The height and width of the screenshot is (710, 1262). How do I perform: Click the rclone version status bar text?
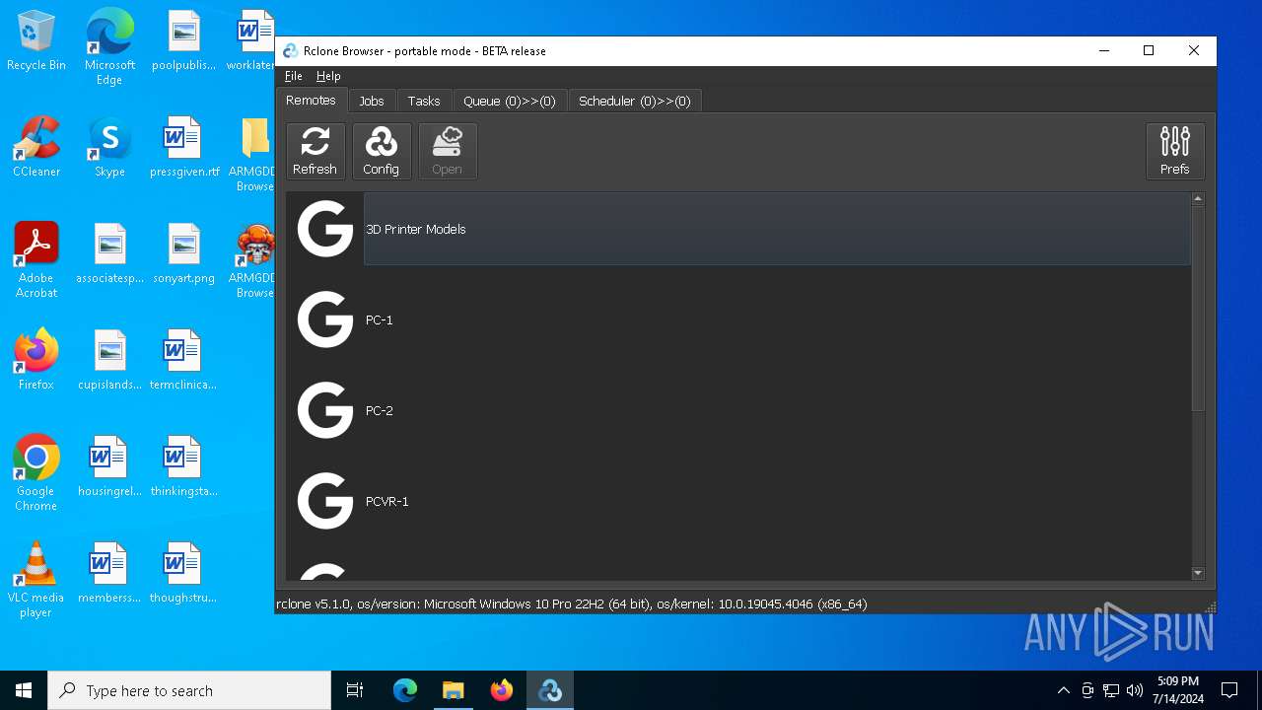[572, 603]
